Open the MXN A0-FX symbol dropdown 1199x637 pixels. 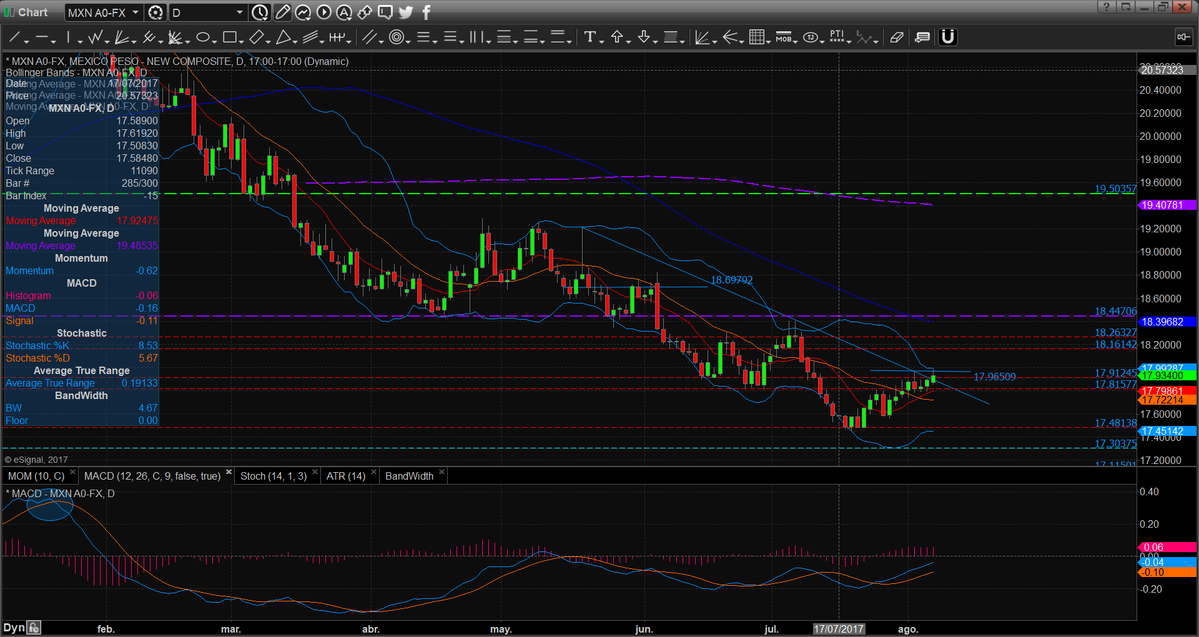(135, 12)
